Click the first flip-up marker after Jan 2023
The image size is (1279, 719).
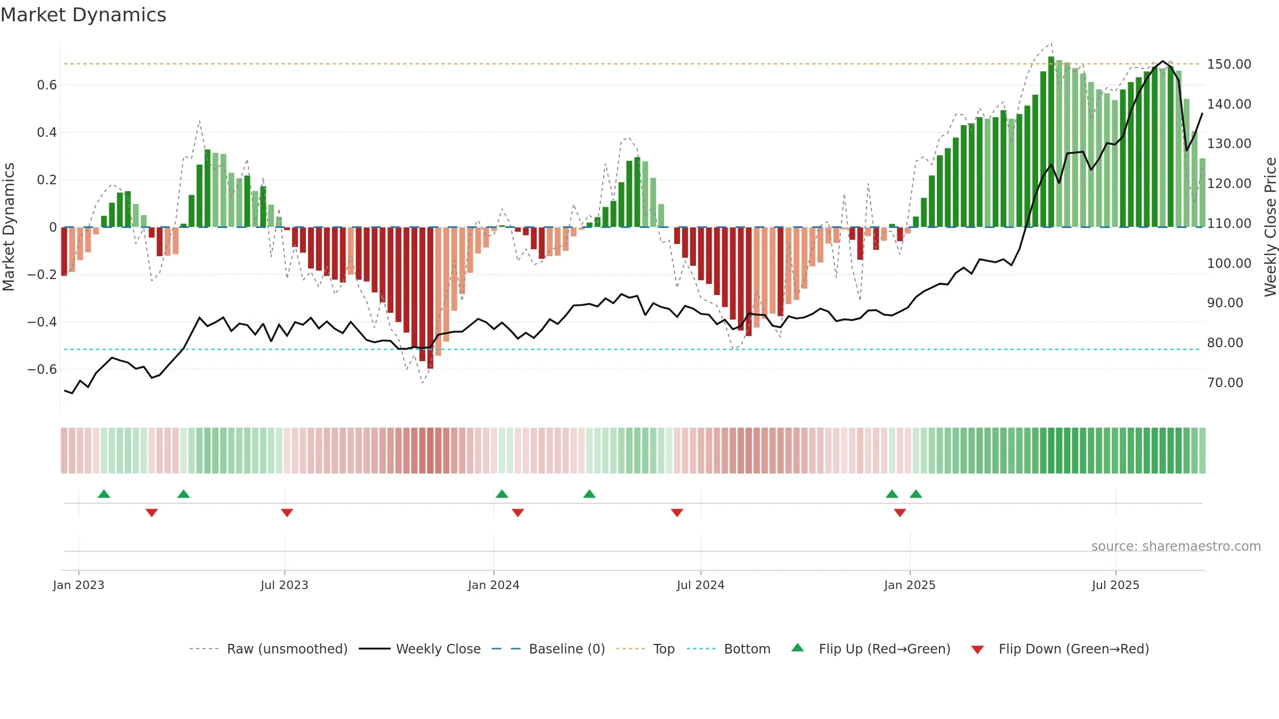tap(104, 494)
